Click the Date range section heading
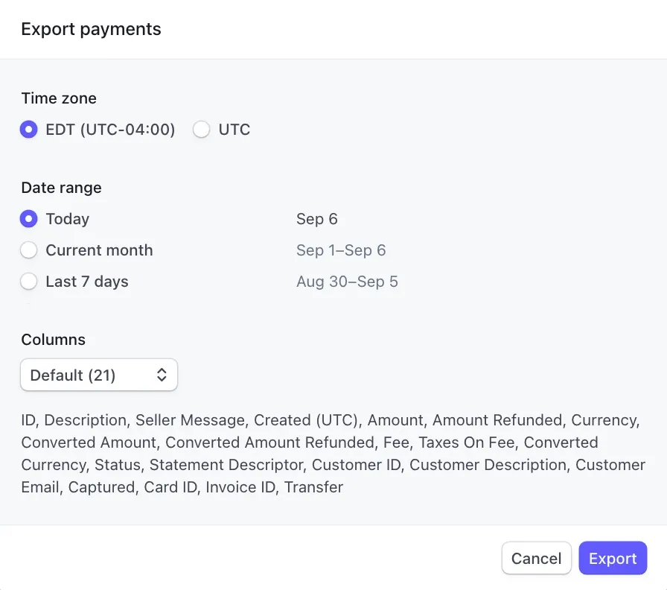667x590 pixels. pyautogui.click(x=61, y=188)
